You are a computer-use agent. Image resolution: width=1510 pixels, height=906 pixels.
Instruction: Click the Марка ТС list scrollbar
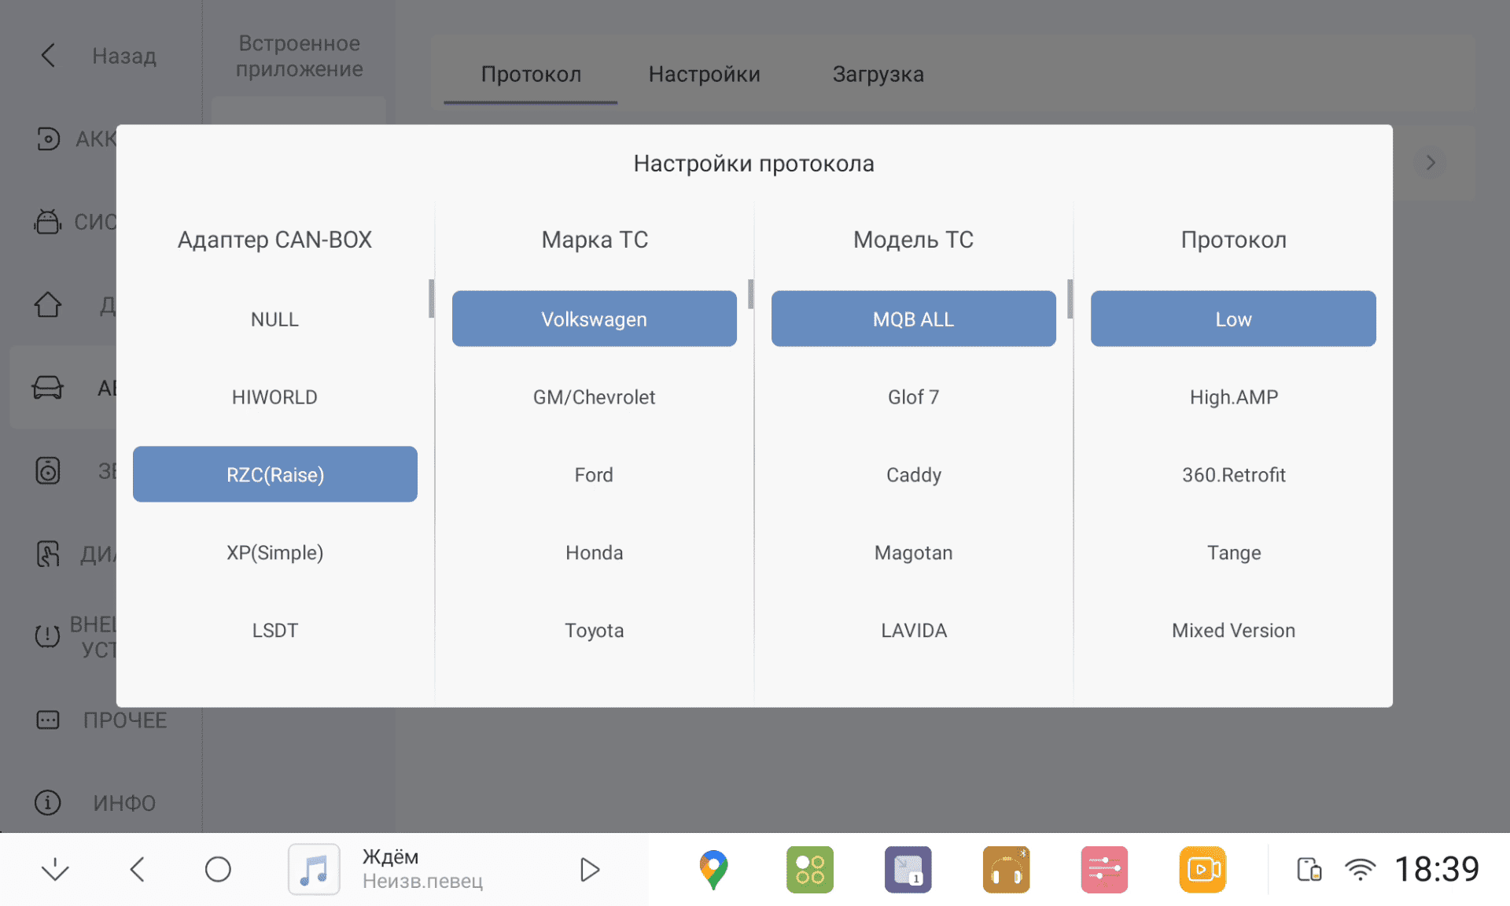(750, 293)
